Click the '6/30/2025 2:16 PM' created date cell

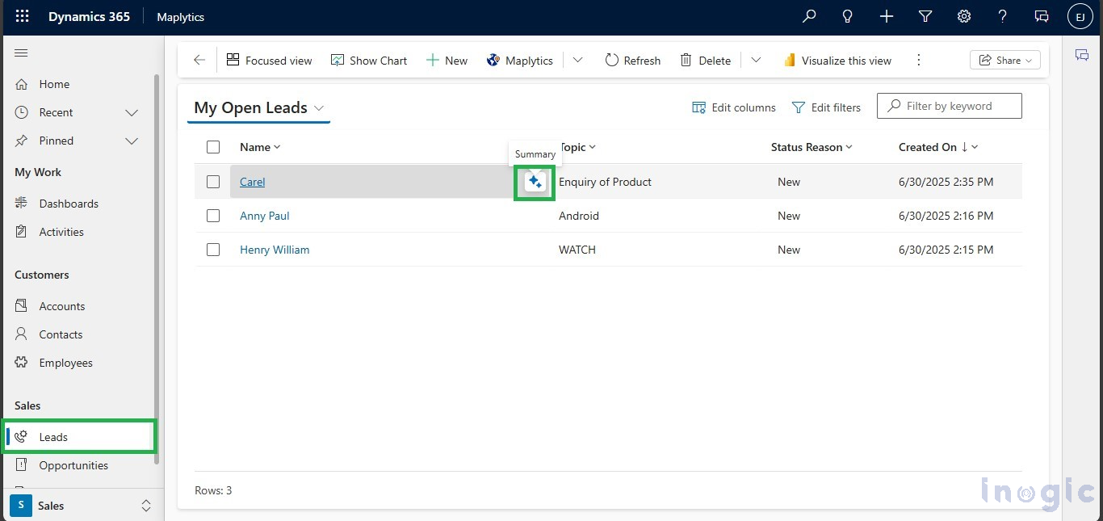(x=946, y=216)
